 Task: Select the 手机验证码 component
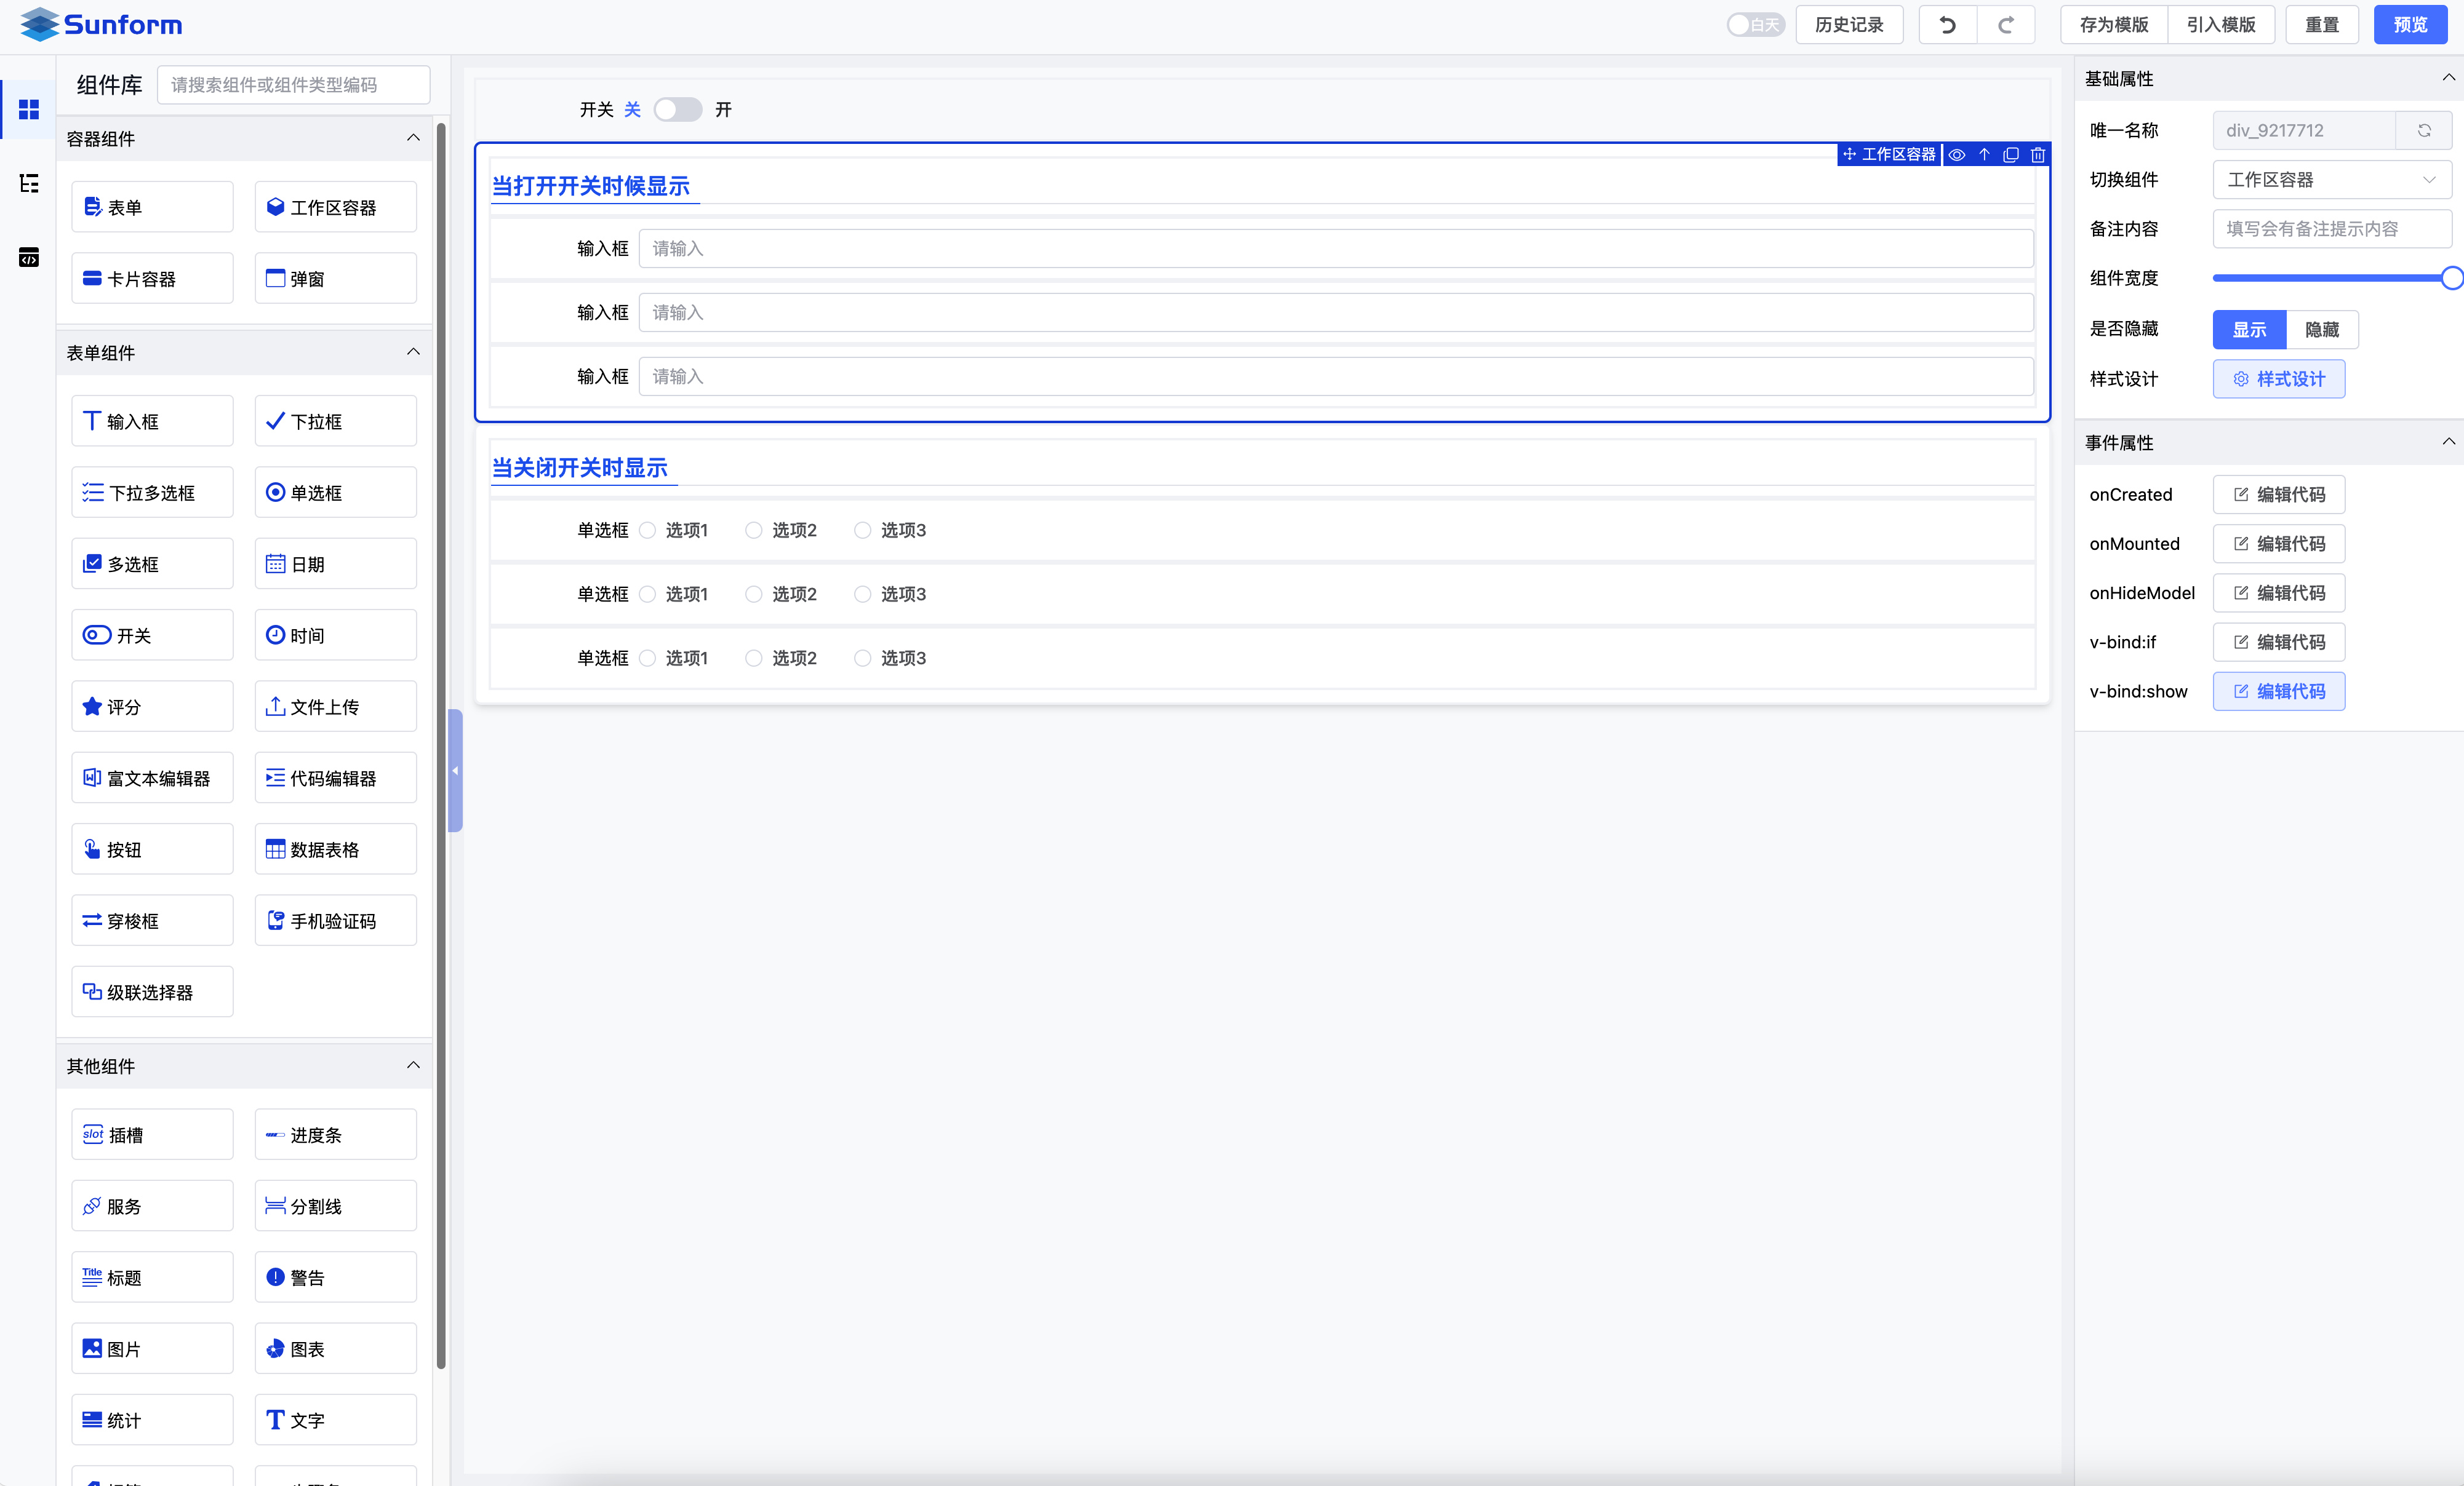click(335, 920)
